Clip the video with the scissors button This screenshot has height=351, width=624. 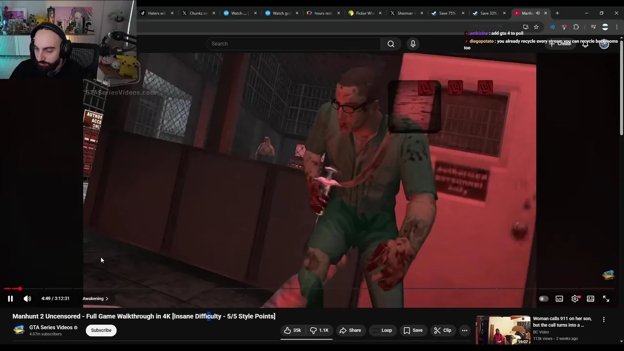442,330
